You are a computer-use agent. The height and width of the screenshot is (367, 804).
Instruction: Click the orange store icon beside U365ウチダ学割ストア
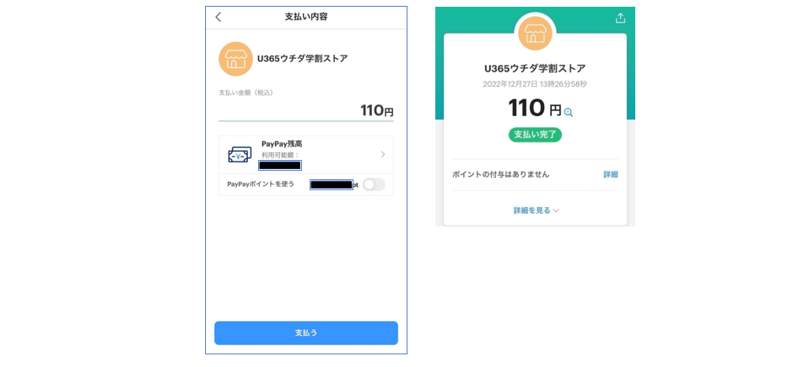click(x=235, y=59)
